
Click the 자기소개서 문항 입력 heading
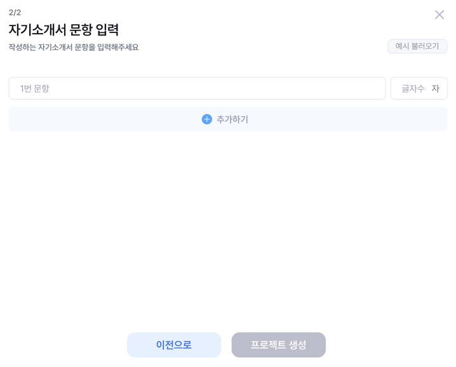tap(64, 30)
